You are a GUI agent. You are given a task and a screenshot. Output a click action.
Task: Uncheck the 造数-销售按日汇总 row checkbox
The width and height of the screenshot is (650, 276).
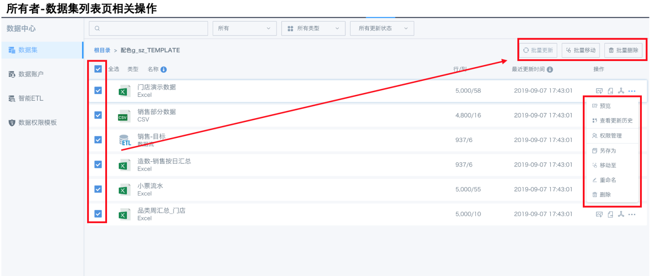(98, 164)
